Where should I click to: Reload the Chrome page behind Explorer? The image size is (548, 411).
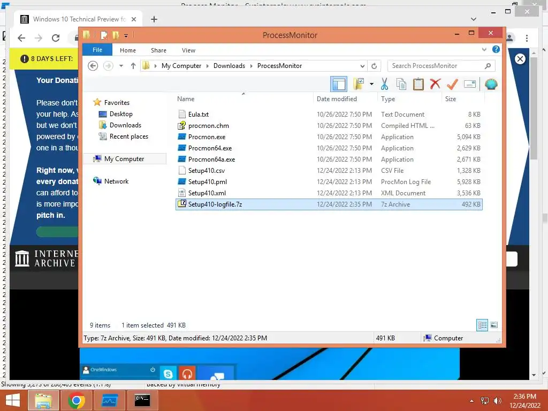coord(56,38)
